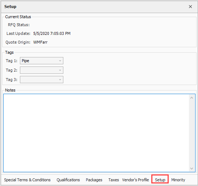Click the Notes vertical scrollbar track
This screenshot has height=186, width=198.
pyautogui.click(x=191, y=133)
